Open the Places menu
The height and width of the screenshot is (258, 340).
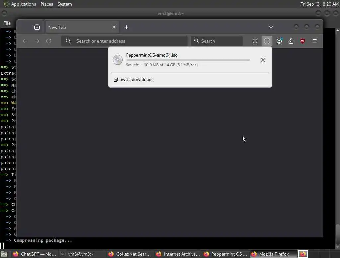tap(47, 4)
